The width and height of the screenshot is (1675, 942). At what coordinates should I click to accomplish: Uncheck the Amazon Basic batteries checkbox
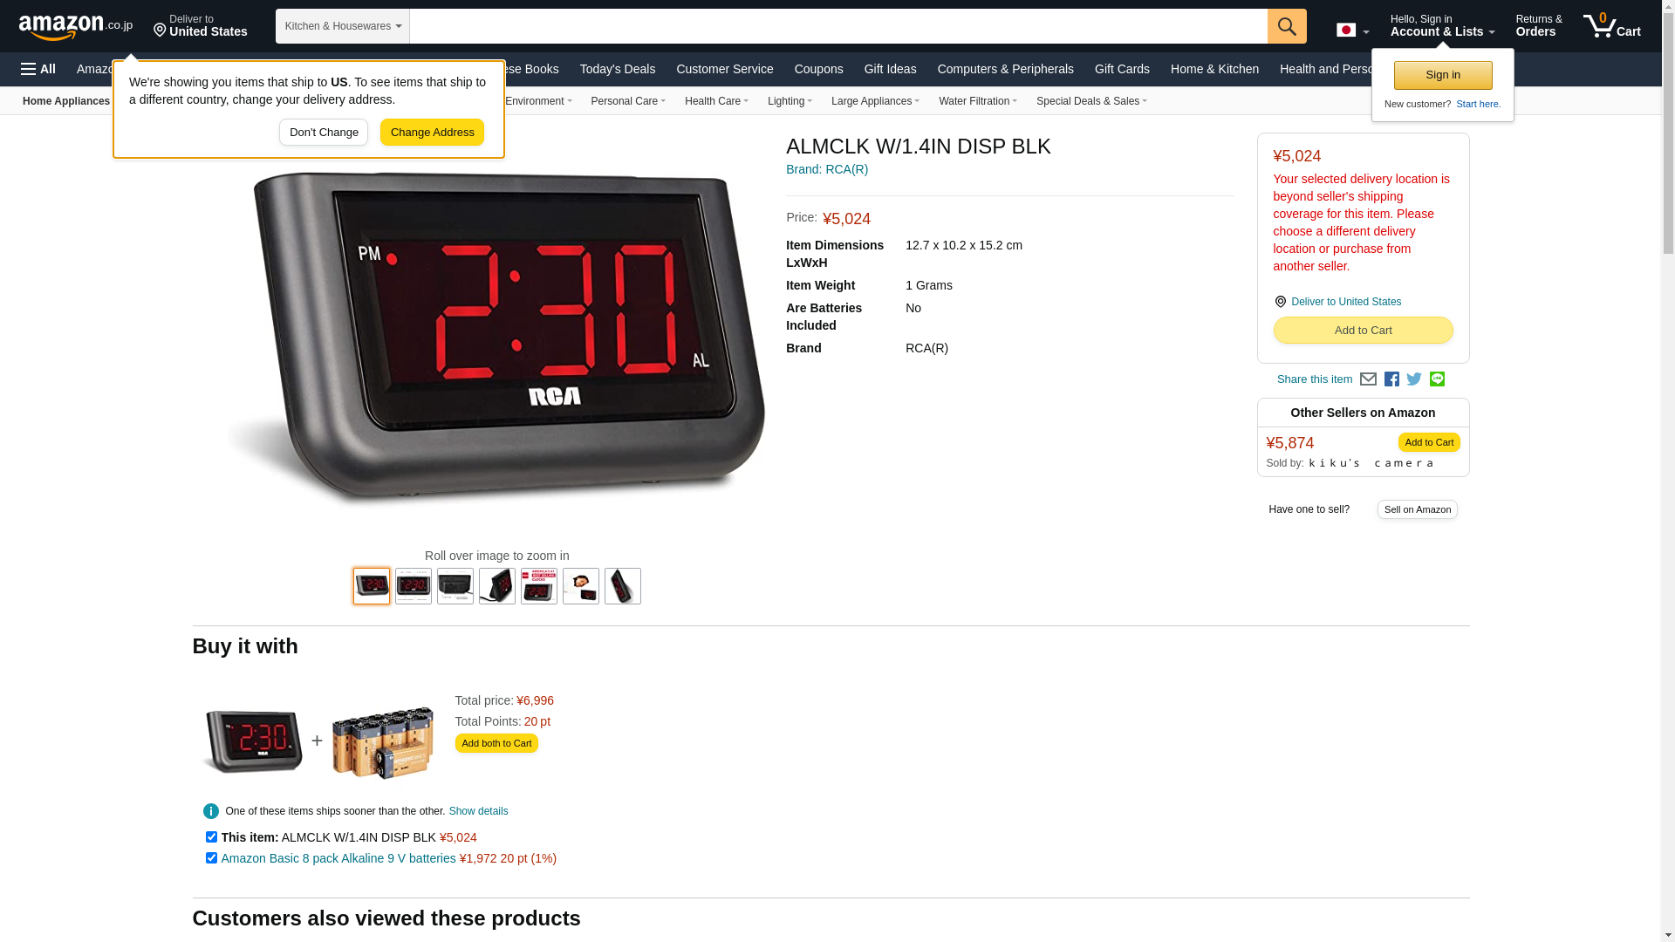click(211, 858)
